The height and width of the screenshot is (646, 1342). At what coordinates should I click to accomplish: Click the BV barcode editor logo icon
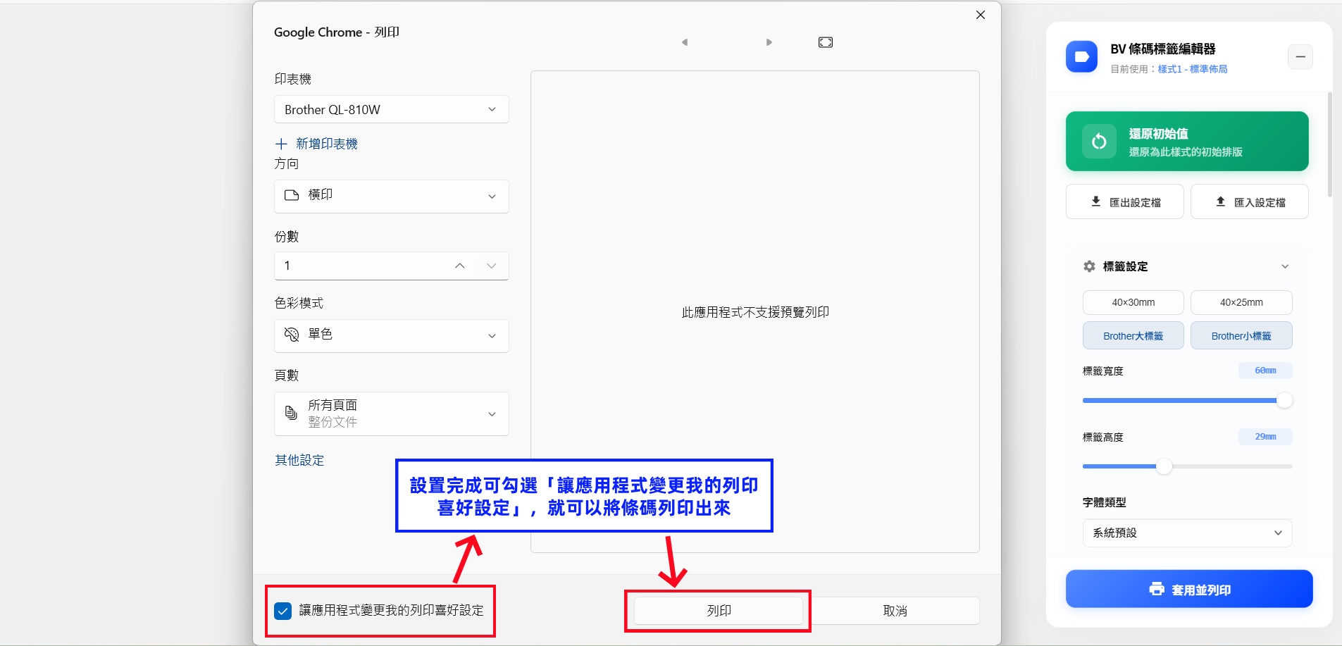pos(1081,56)
